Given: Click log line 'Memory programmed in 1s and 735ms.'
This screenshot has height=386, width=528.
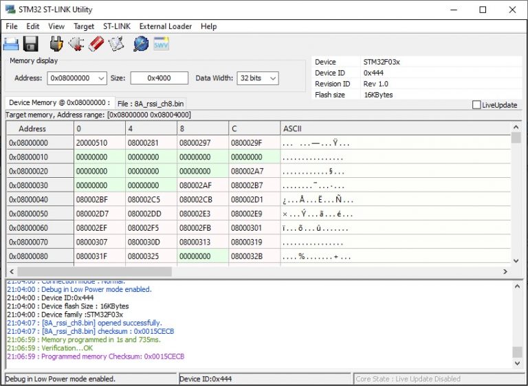Looking at the screenshot, I should tap(84, 339).
